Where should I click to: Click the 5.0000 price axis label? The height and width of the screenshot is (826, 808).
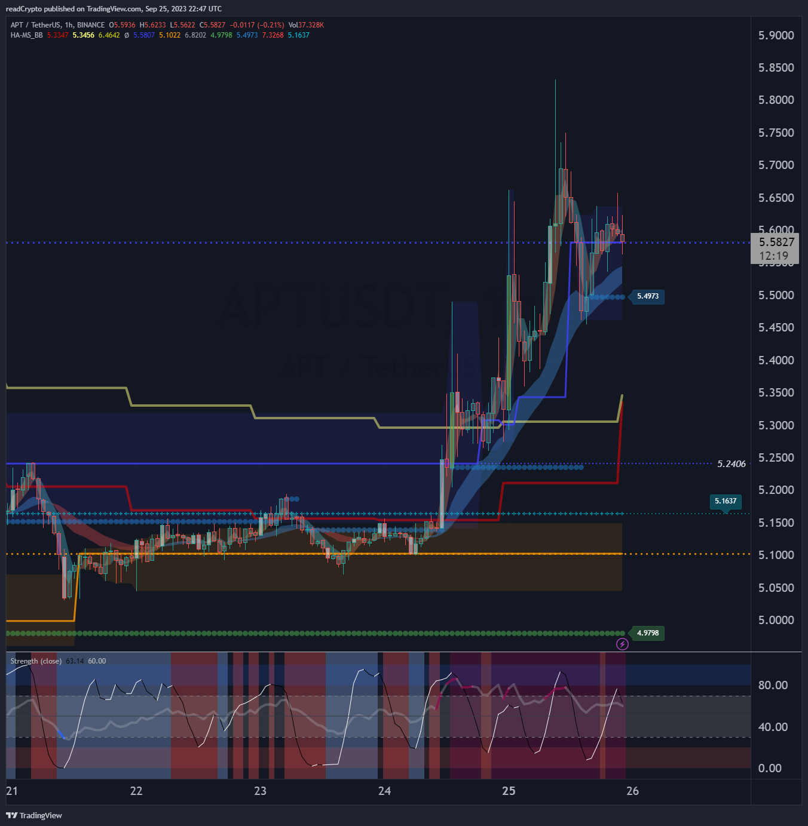[776, 620]
